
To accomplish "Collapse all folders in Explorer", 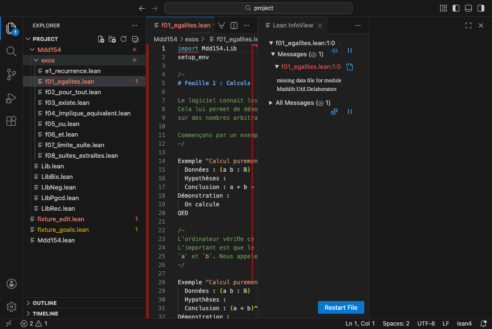I will (x=135, y=39).
